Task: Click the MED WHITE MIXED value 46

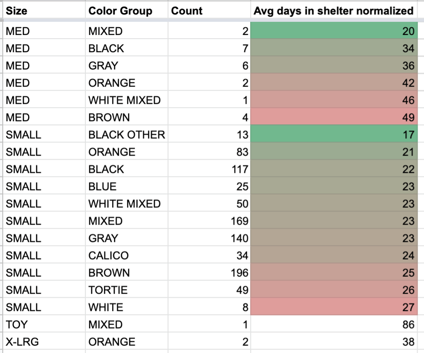Action: point(334,100)
